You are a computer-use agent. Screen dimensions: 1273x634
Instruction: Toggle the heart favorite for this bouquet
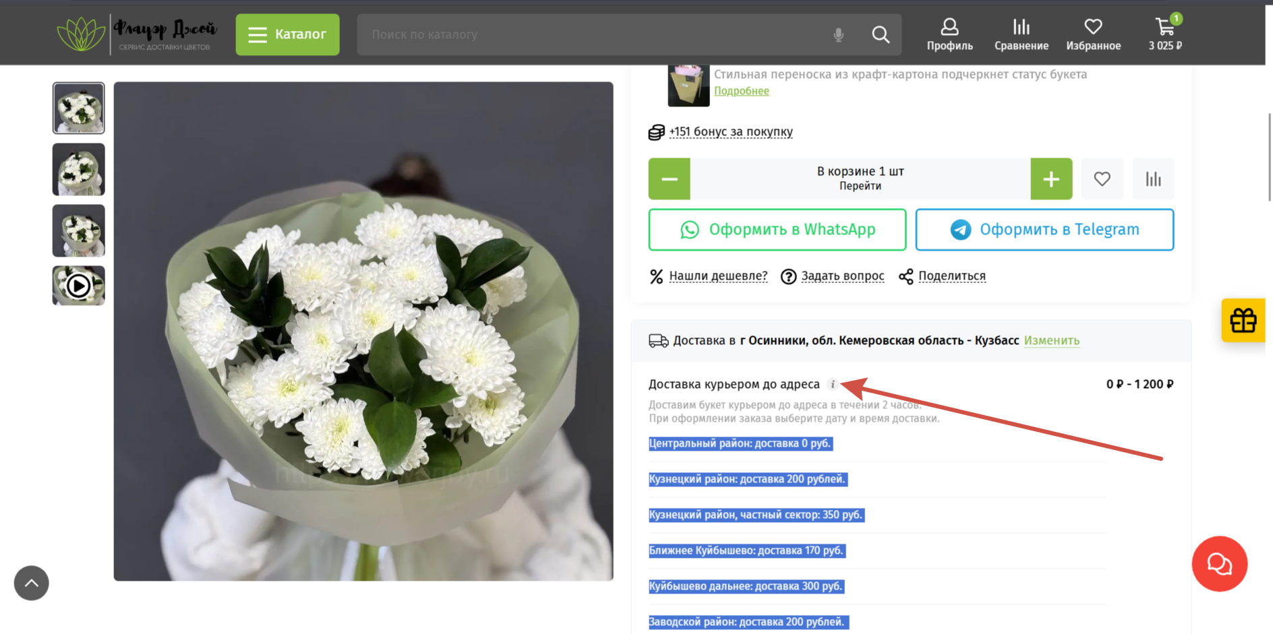[1102, 179]
